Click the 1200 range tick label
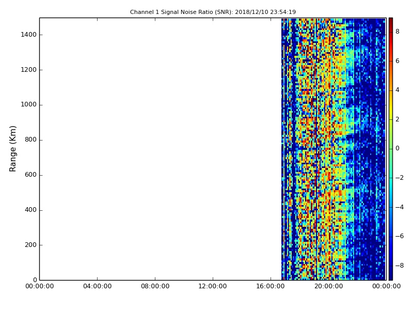This screenshot has height=310, width=413. (x=29, y=70)
